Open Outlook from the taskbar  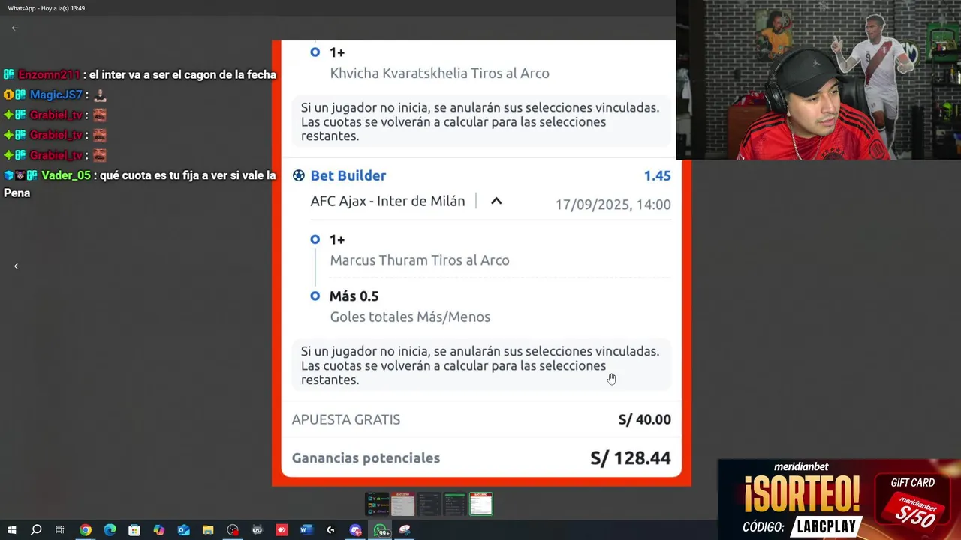point(183,530)
